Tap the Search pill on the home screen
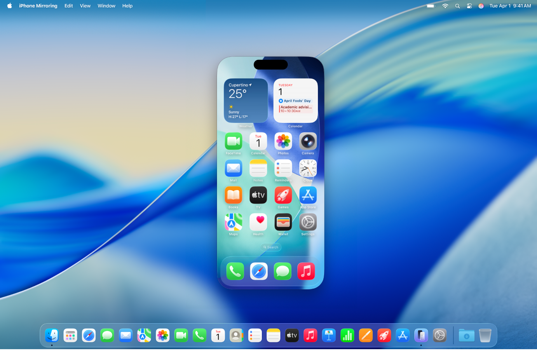The width and height of the screenshot is (537, 350). [x=271, y=247]
